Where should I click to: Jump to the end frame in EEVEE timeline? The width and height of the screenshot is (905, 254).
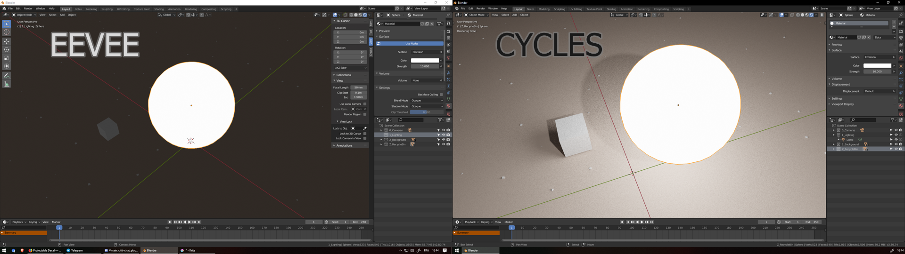199,222
